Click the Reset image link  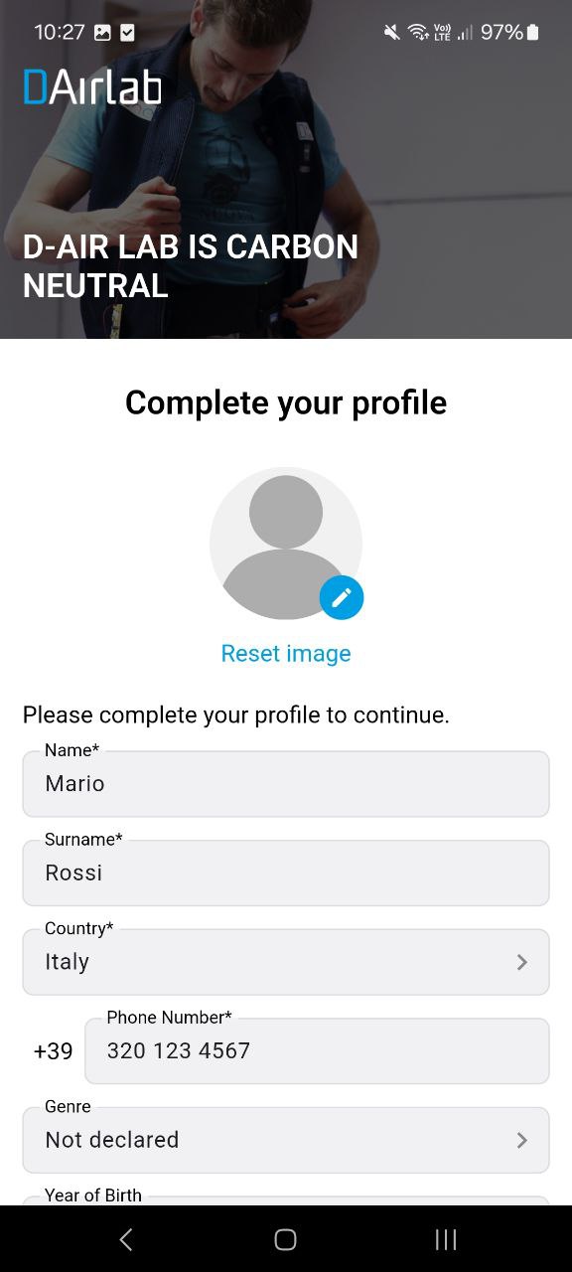[286, 653]
